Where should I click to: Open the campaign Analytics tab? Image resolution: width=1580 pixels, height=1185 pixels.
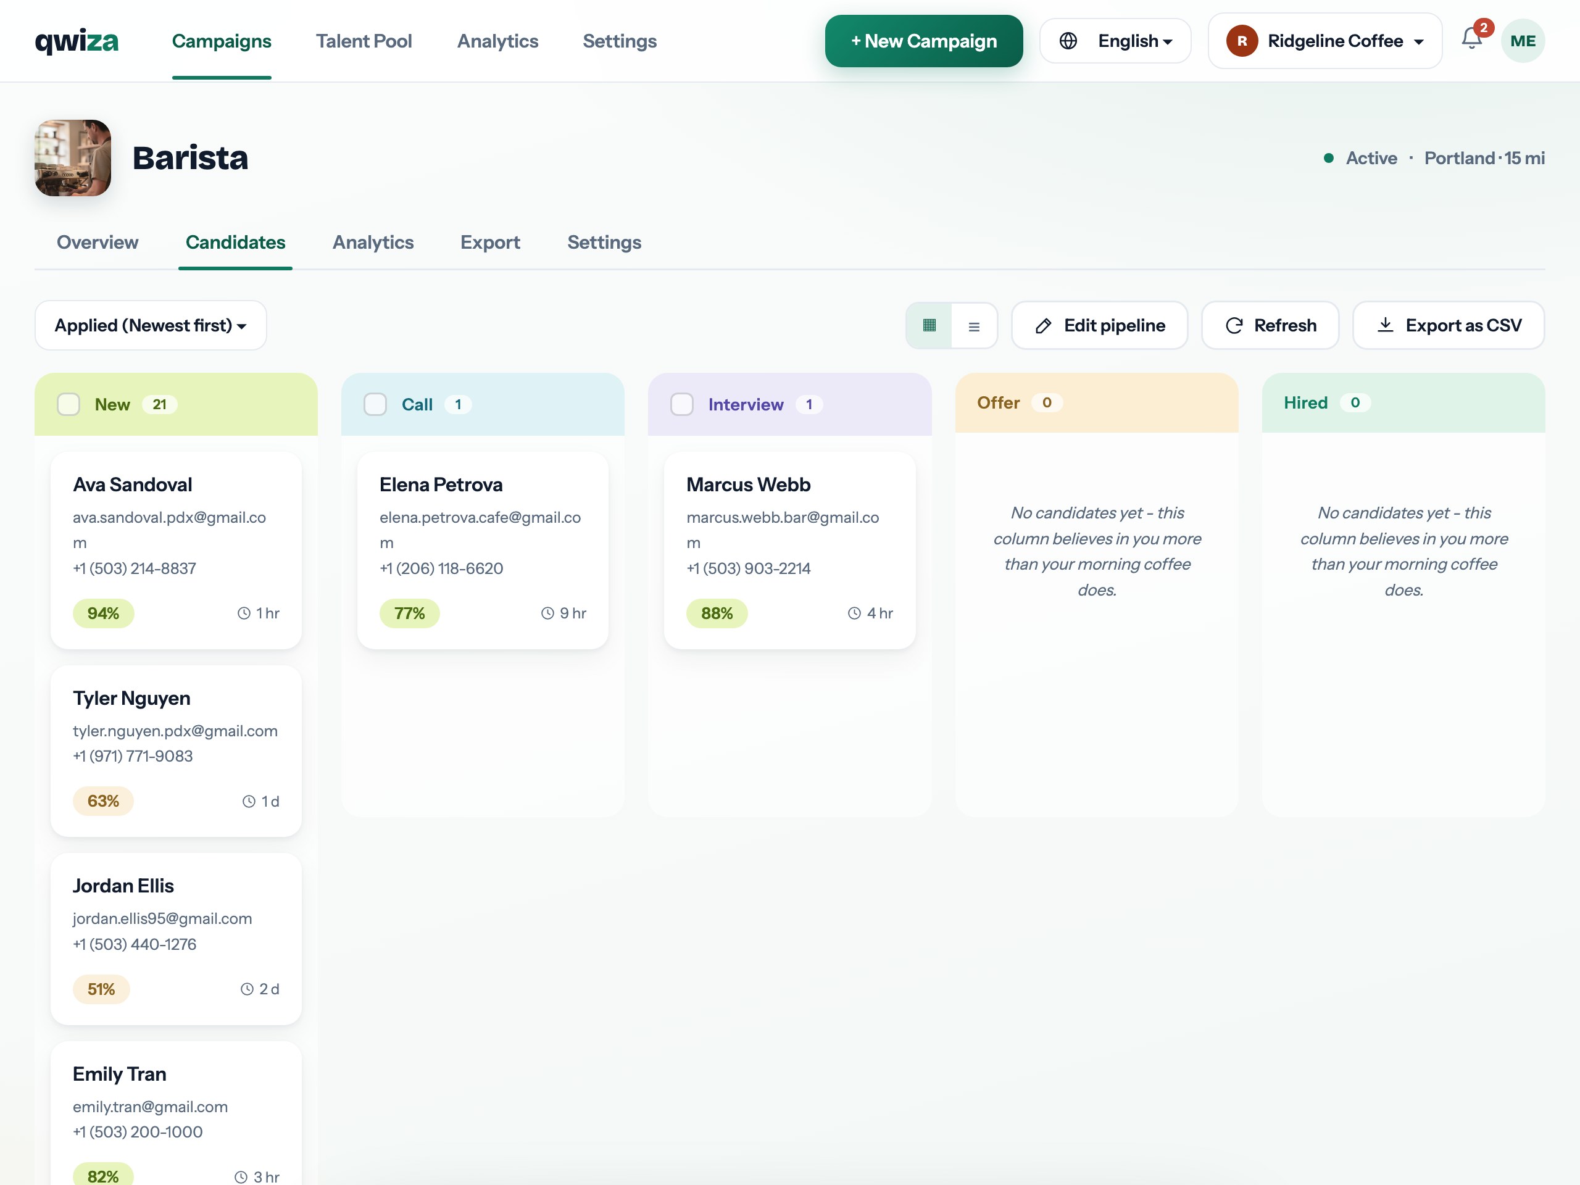click(x=373, y=242)
